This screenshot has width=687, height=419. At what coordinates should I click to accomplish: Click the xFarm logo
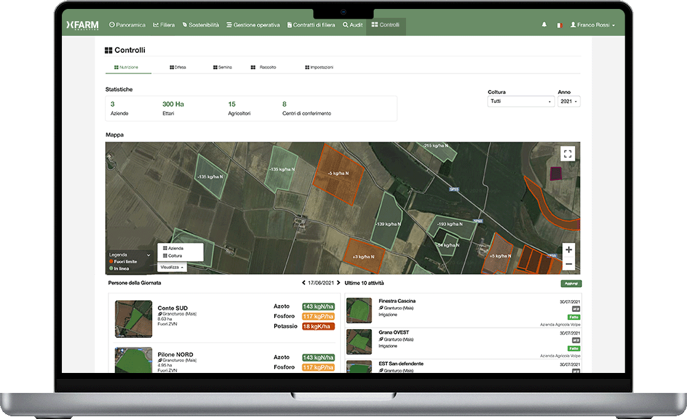click(82, 25)
